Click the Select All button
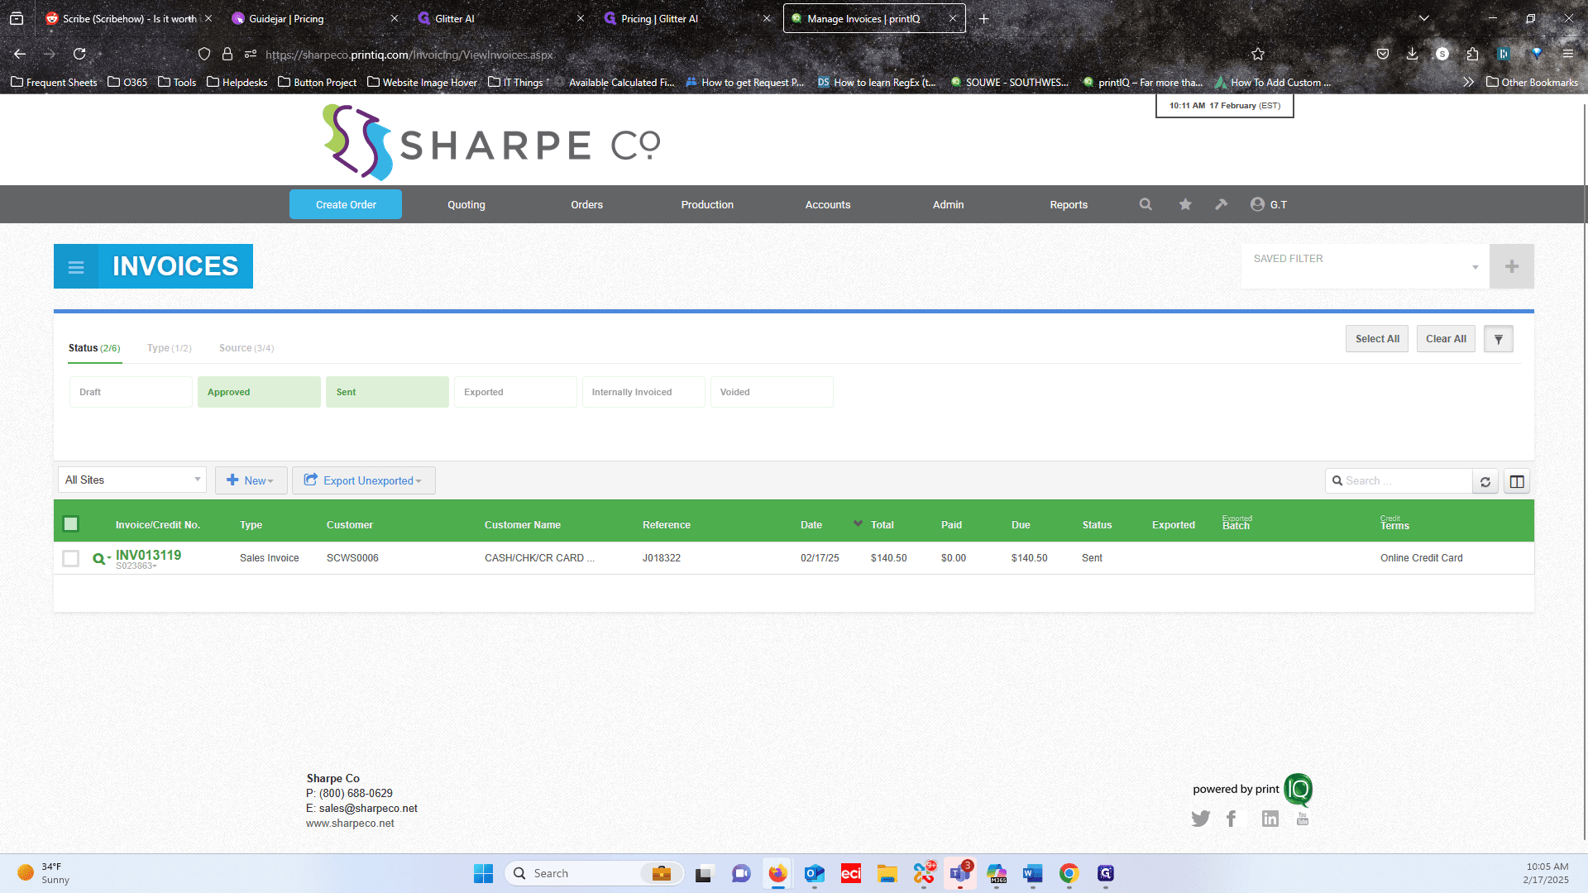 click(1377, 339)
